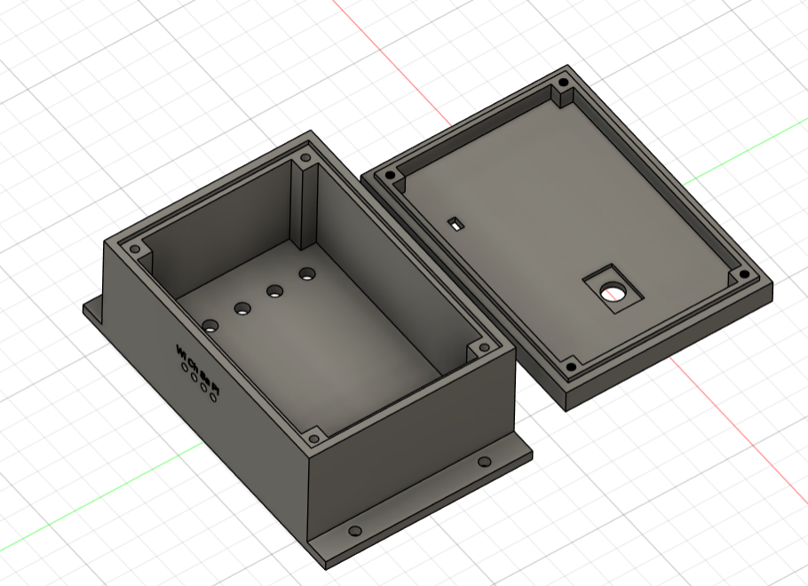
Task: Pick the lid's topmost corner screw hole
Action: tap(563, 83)
